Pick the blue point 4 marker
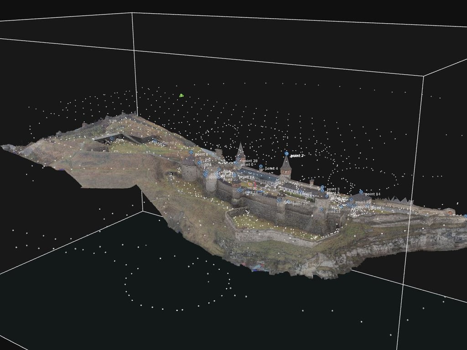This screenshot has height=350, width=467. [261, 167]
